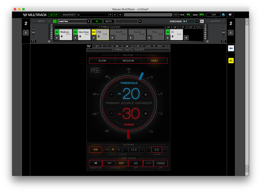
Task: Click the HPF value field showing 60
Action: [x=136, y=163]
